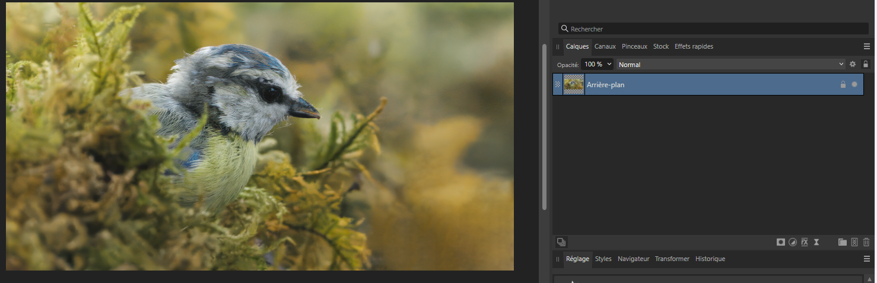Click the Calques panel drag grip handle
Image resolution: width=877 pixels, height=283 pixels.
[x=558, y=46]
